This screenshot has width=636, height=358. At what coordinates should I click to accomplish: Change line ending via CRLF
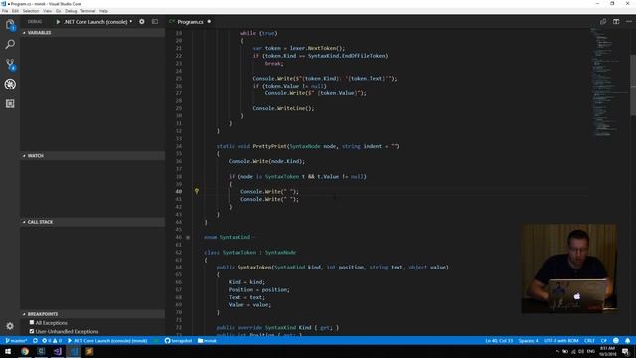[x=589, y=340]
